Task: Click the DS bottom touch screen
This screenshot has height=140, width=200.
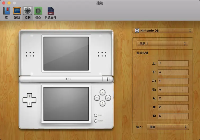Action: (66, 104)
